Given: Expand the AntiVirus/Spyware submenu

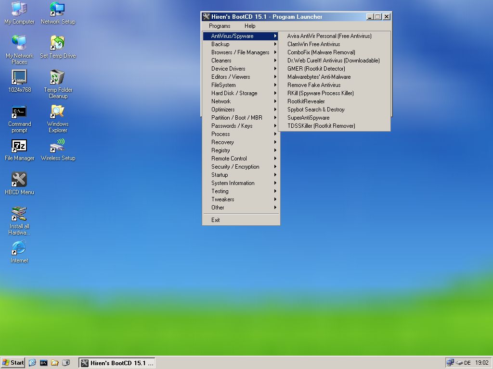Looking at the screenshot, I should click(241, 36).
